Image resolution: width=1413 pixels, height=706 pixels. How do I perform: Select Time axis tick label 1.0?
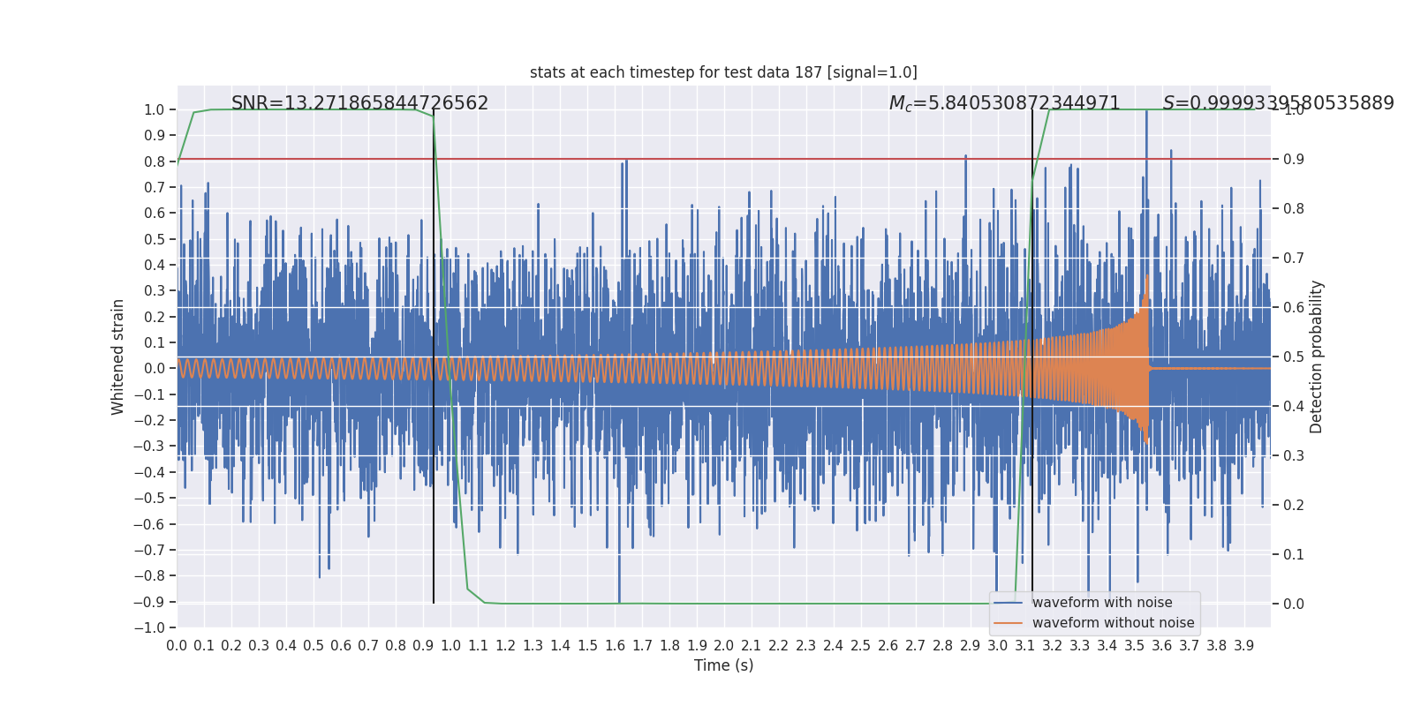(x=450, y=646)
